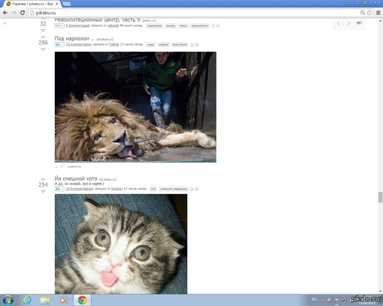Image resolution: width=383 pixels, height=306 pixels.
Task: Open Internet Explorer from the taskbar
Action: (27, 300)
